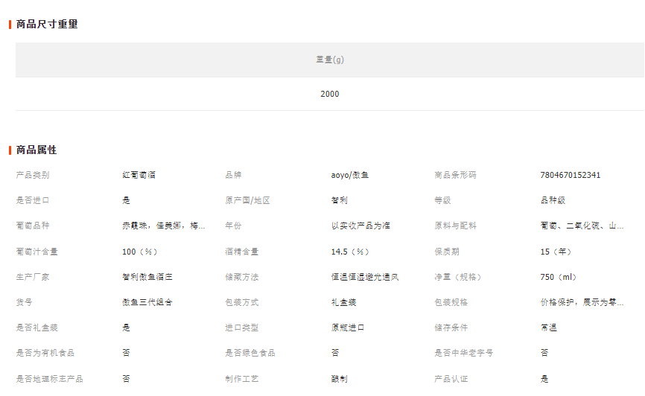Click the truncated 葡萄品种 value
Screen dimensions: 645x396
(163, 226)
